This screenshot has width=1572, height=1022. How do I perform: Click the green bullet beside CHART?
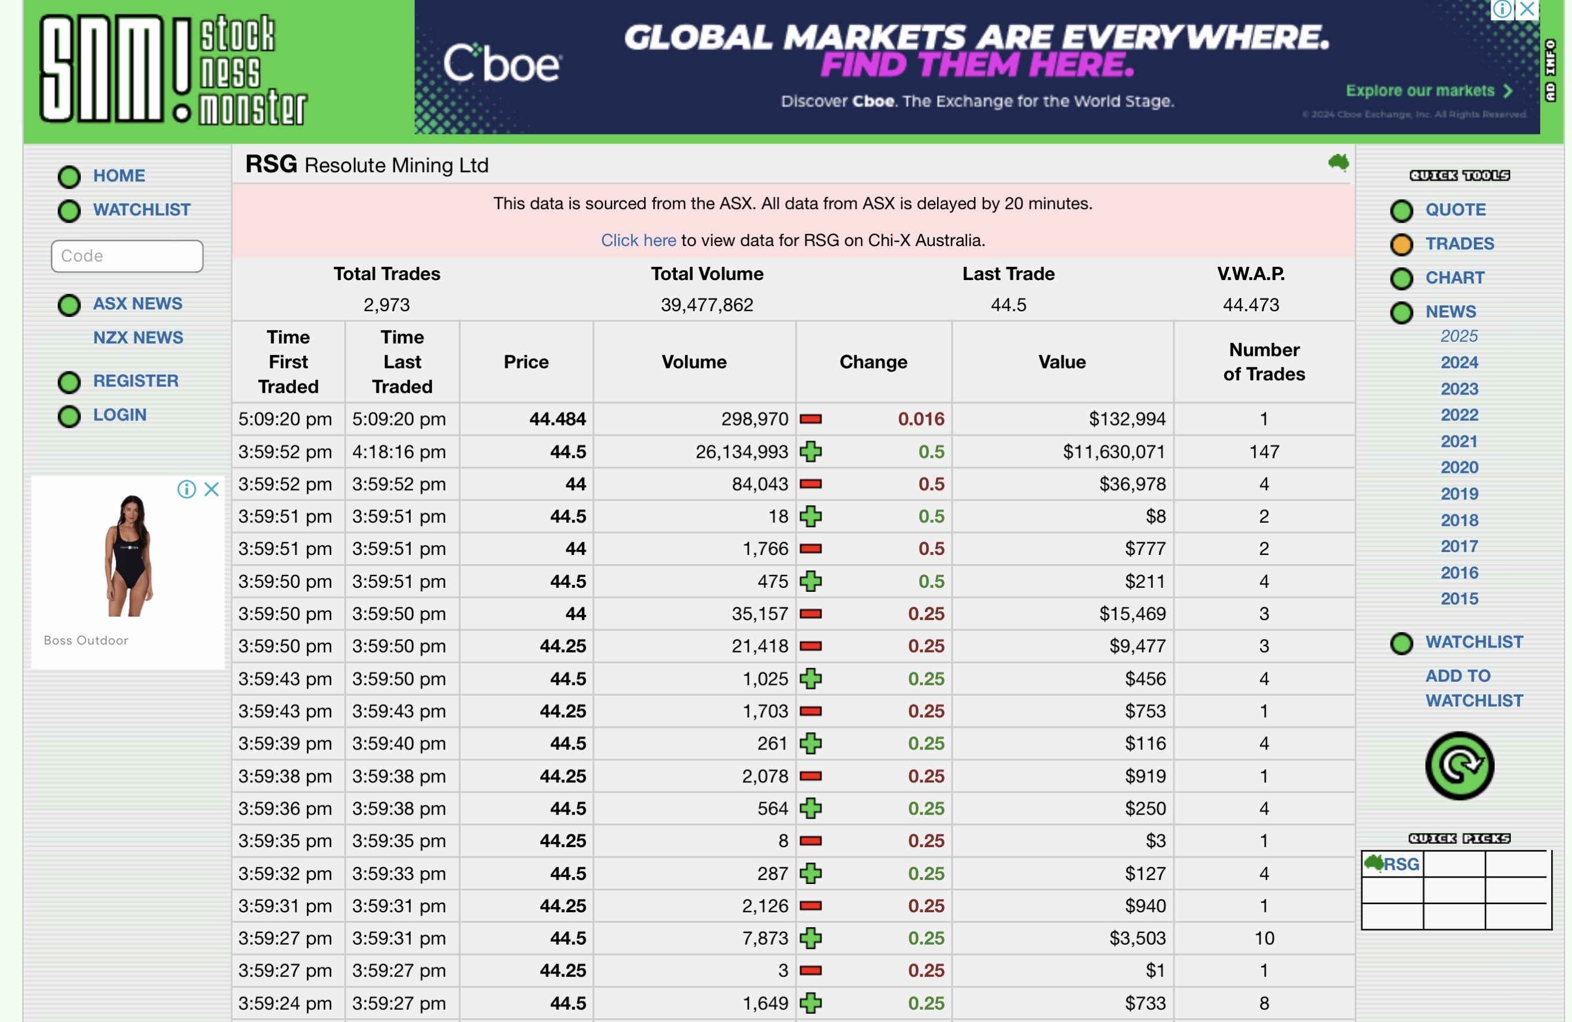pos(1401,279)
